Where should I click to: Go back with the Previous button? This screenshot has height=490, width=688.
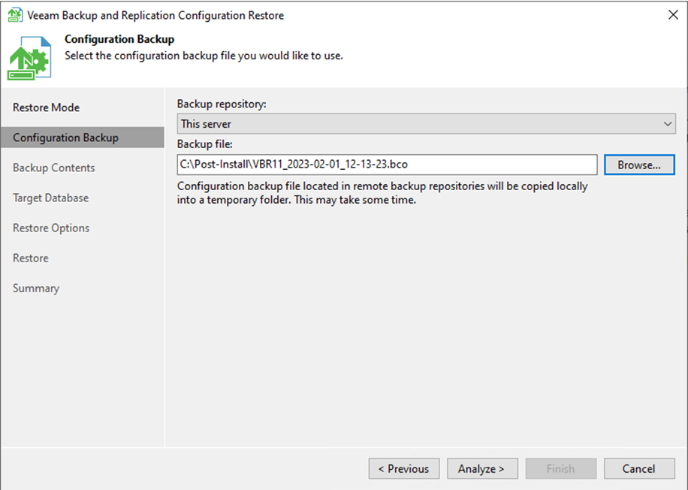(404, 469)
